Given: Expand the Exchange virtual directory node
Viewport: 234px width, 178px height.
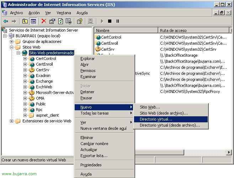Looking at the screenshot, I should click(25, 81).
